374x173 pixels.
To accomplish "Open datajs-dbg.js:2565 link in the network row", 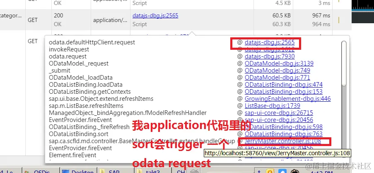I will 155,15.
